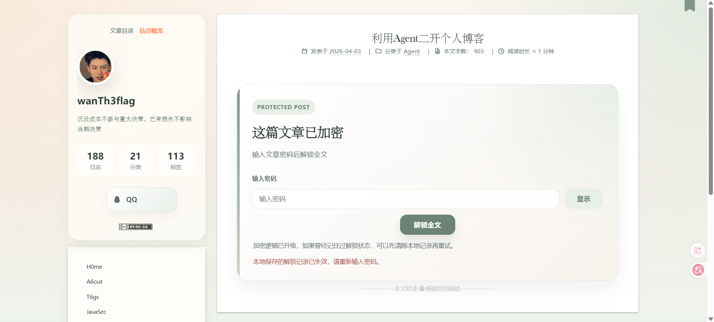
Task: Click the wanTh3flag avatar image
Action: [x=95, y=67]
